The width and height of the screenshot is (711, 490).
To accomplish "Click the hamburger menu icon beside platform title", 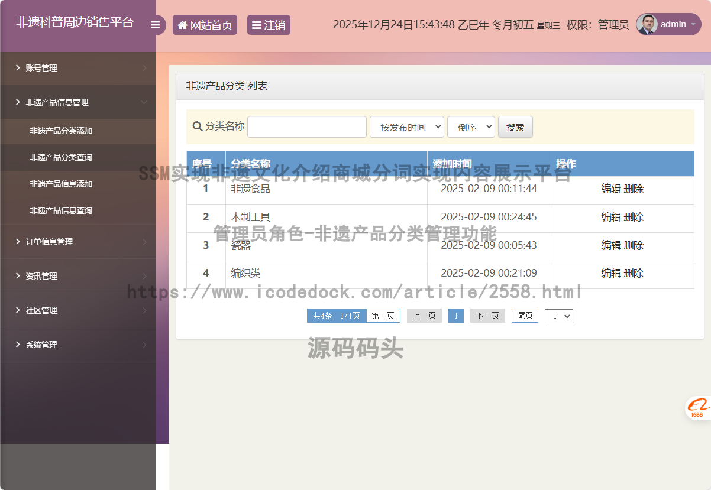I will 156,24.
